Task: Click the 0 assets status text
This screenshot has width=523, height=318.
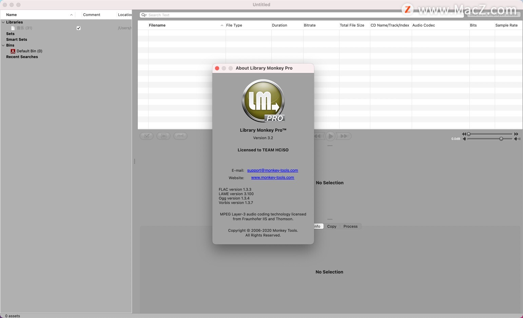Action: point(13,316)
